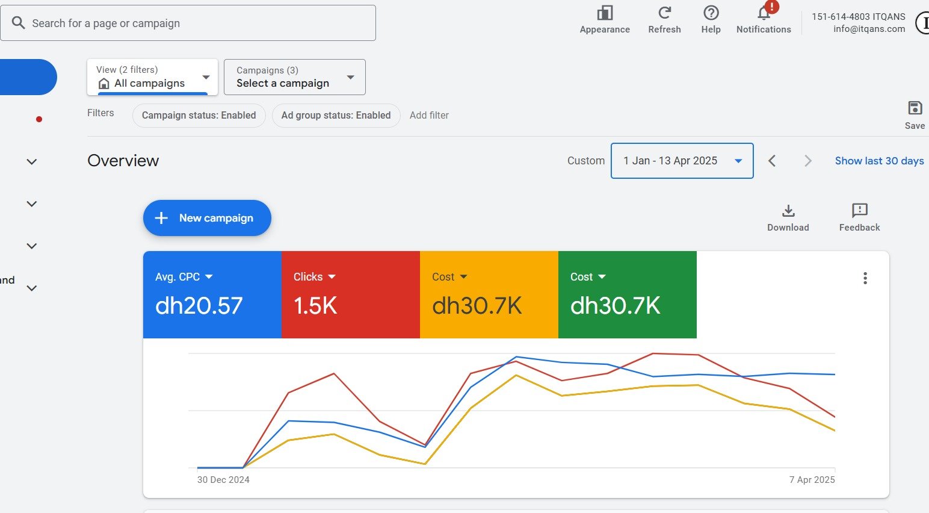Click the search magnifier icon
The image size is (929, 513).
[19, 23]
